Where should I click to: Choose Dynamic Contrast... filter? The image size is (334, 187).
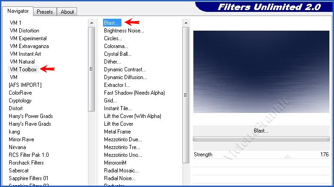pos(125,69)
